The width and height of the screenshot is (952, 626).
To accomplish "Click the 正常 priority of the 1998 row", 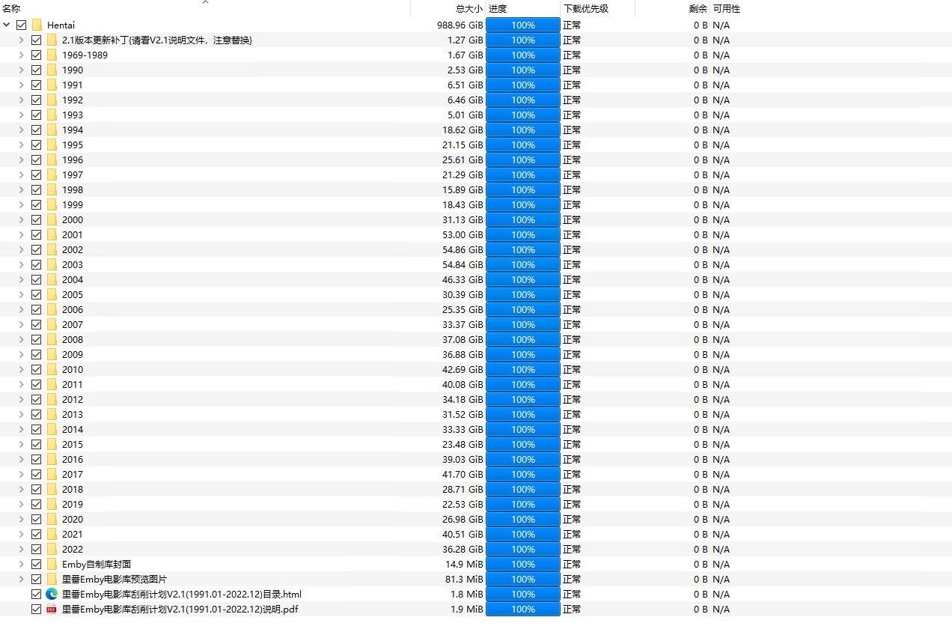I will tap(572, 189).
